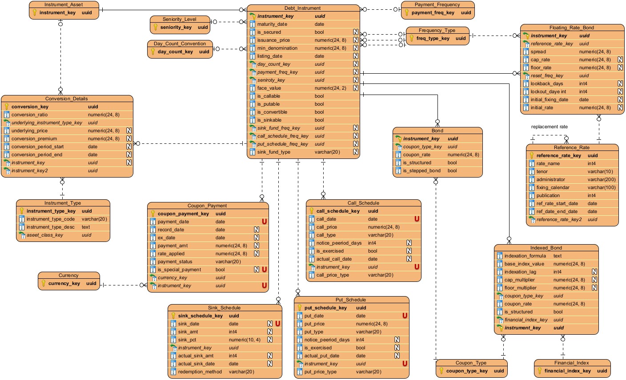Click the column icon beside tenor
Viewport: 626px width, 380px height.
tap(532, 171)
